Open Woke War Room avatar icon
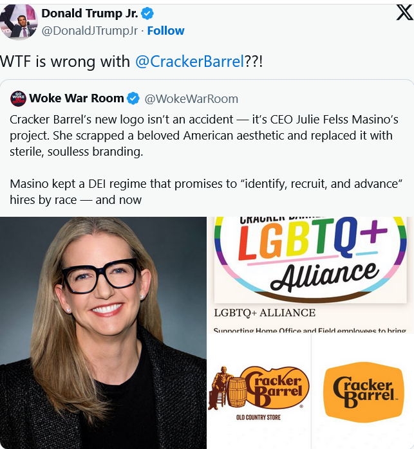This screenshot has height=449, width=414. [18, 98]
